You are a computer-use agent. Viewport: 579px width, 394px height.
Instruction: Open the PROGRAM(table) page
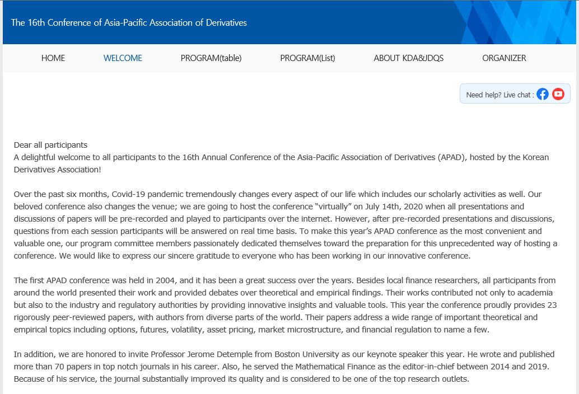point(211,58)
